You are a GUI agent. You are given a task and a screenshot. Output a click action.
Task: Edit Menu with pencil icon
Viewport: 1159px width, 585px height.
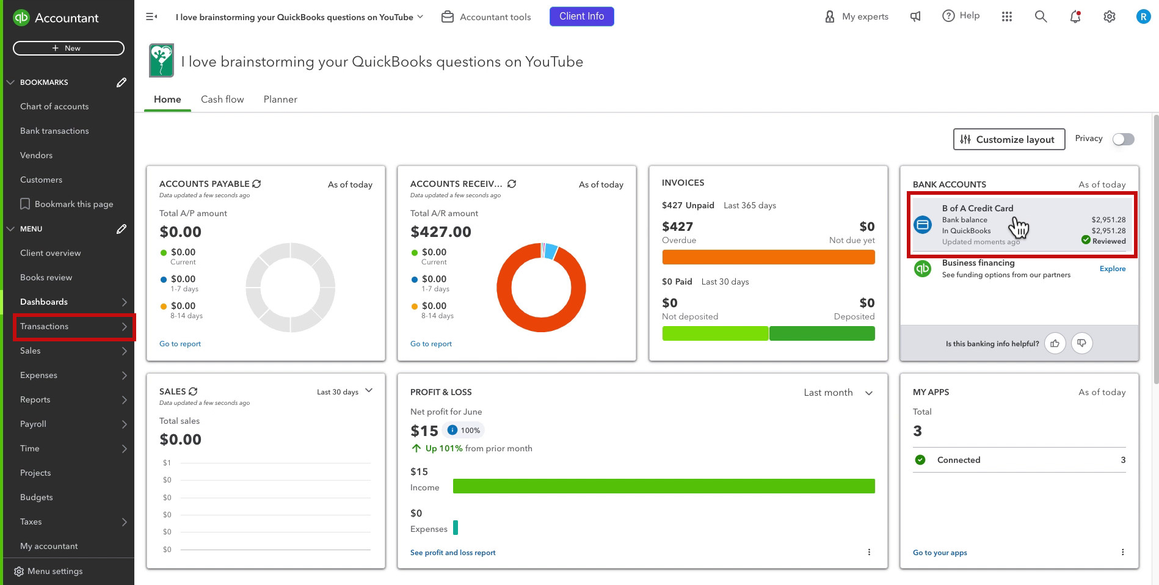[x=122, y=228]
